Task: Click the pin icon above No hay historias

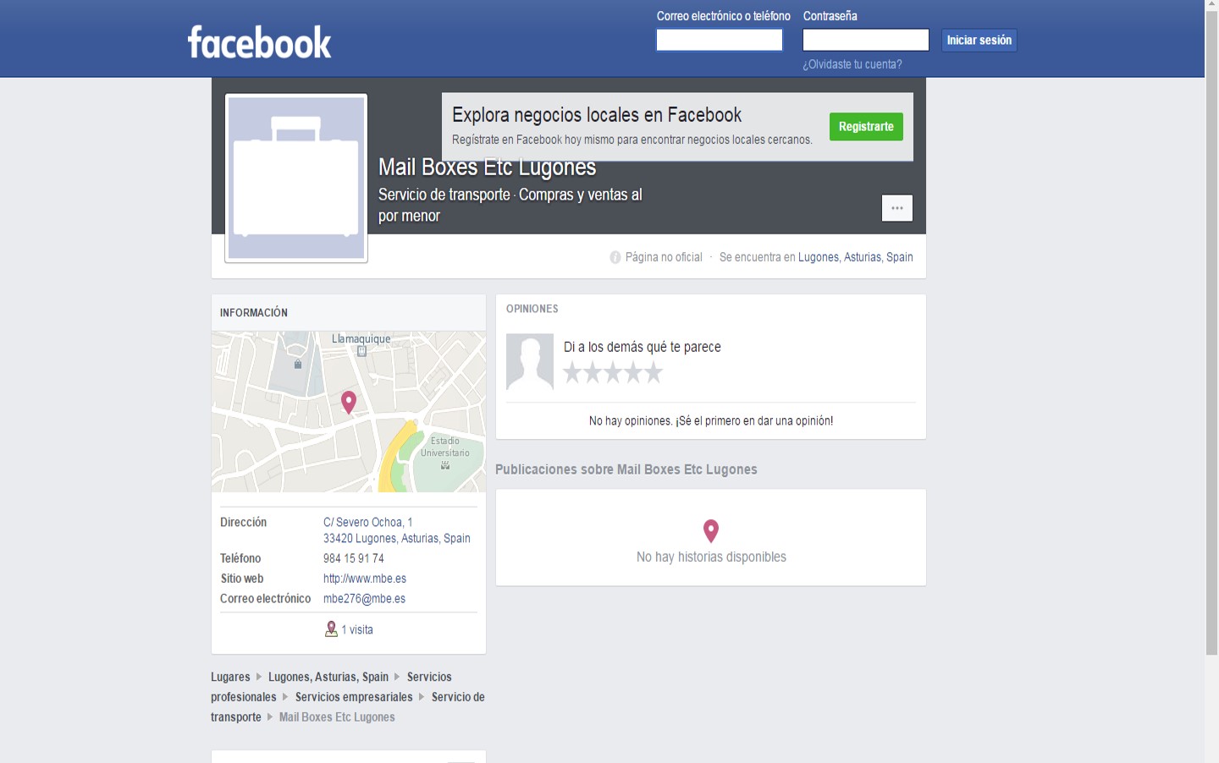Action: click(x=711, y=531)
